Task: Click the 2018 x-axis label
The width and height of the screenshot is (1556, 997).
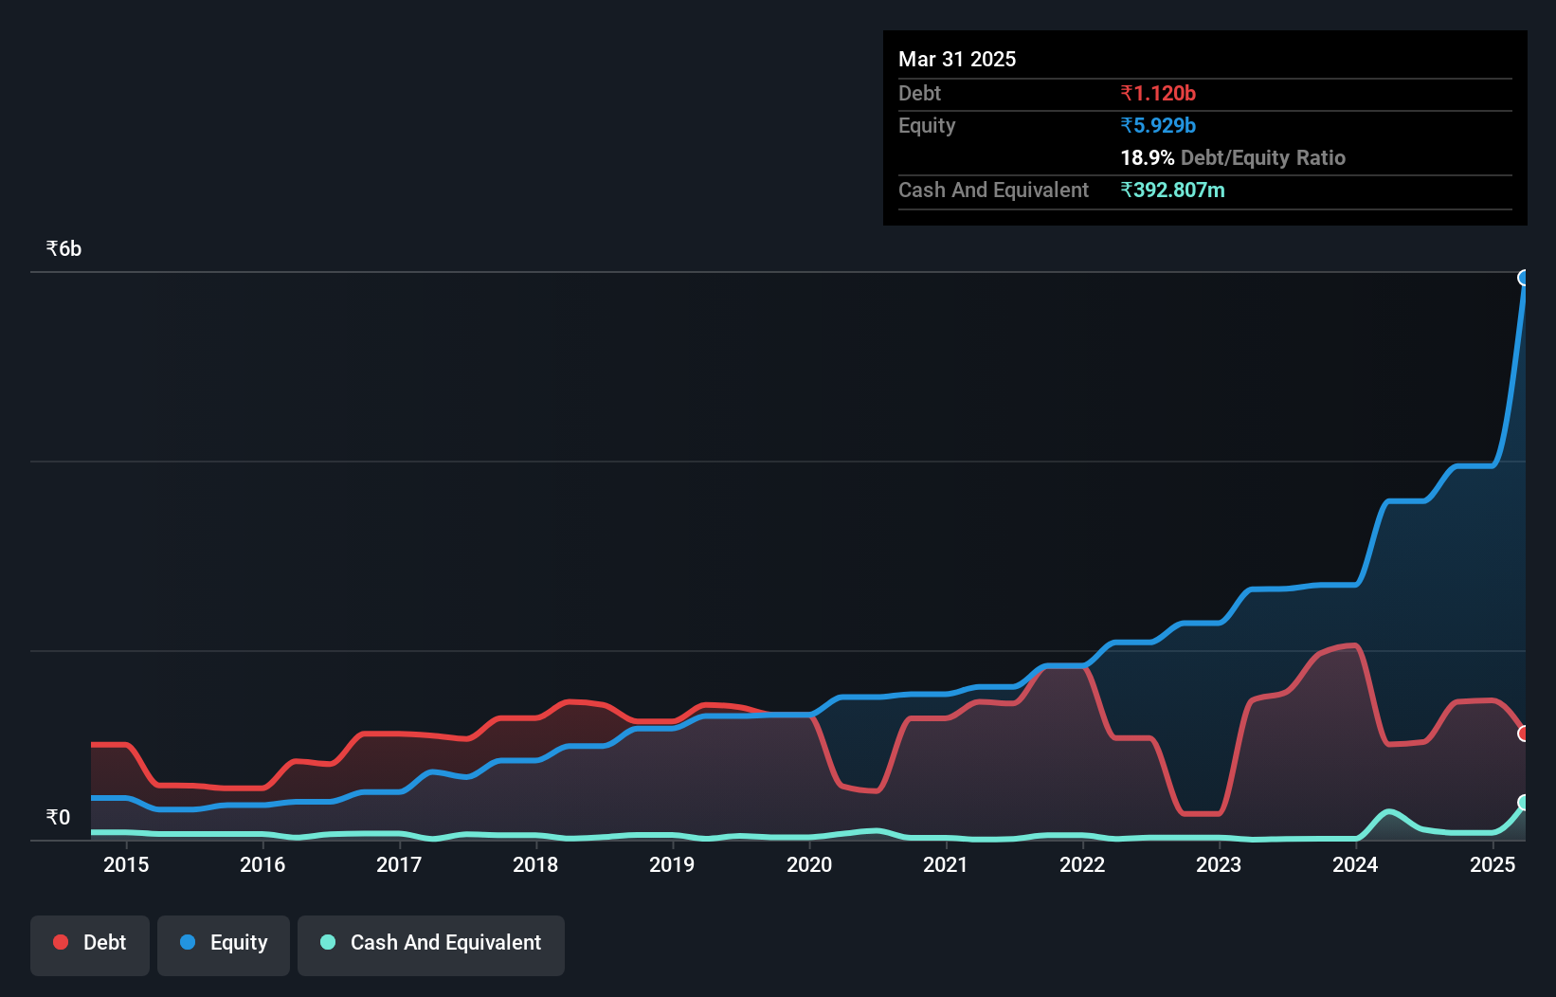Action: pos(535,864)
